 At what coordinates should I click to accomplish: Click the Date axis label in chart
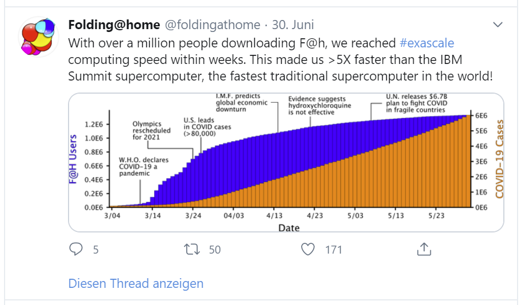(289, 228)
